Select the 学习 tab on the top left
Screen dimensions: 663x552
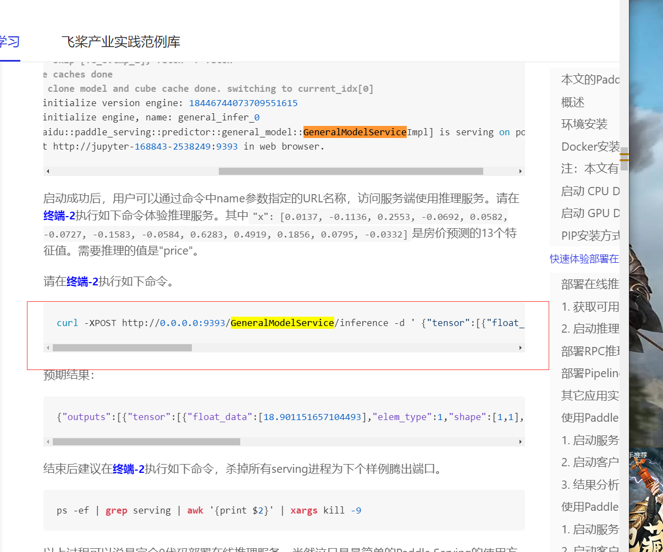(x=9, y=41)
